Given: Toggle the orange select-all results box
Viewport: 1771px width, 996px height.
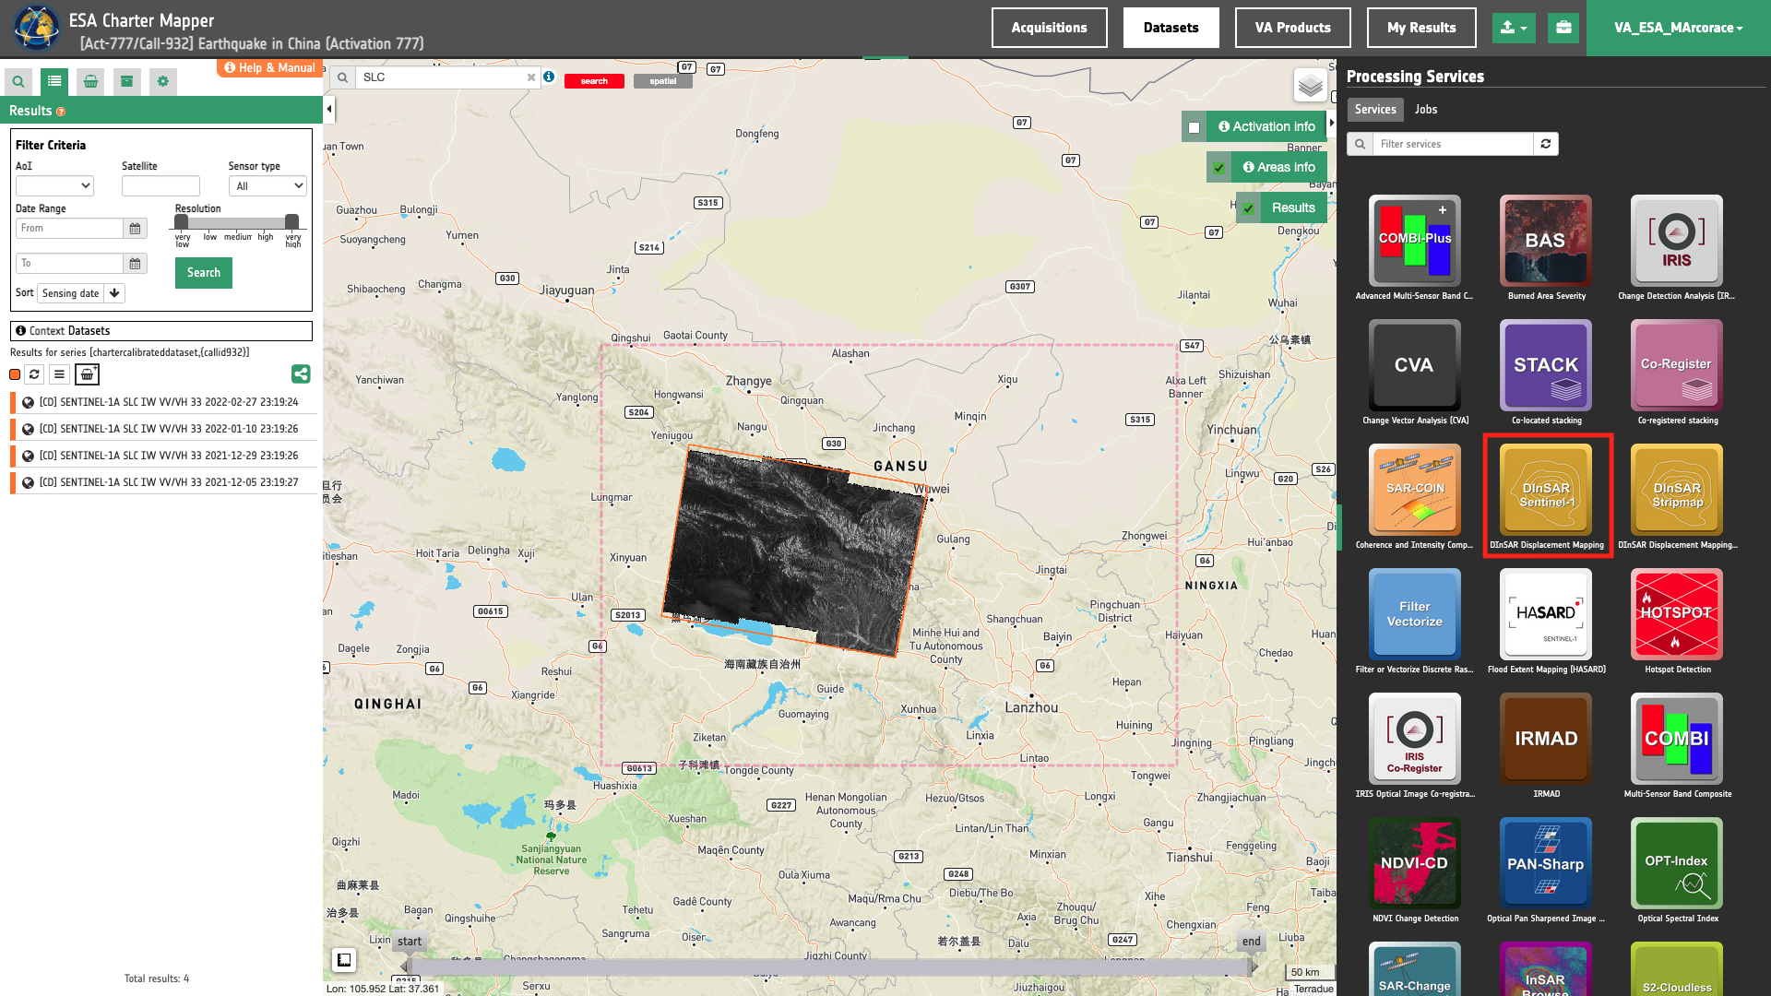Looking at the screenshot, I should coord(15,374).
